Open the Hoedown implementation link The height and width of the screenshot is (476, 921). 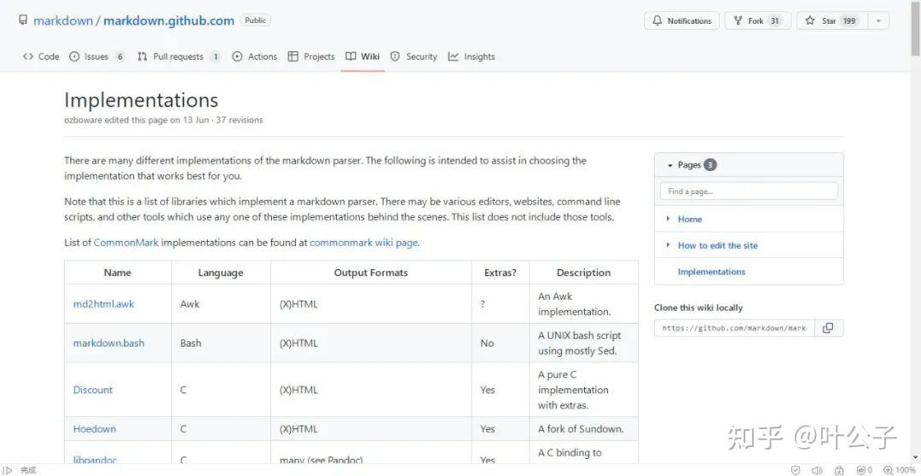coord(95,428)
